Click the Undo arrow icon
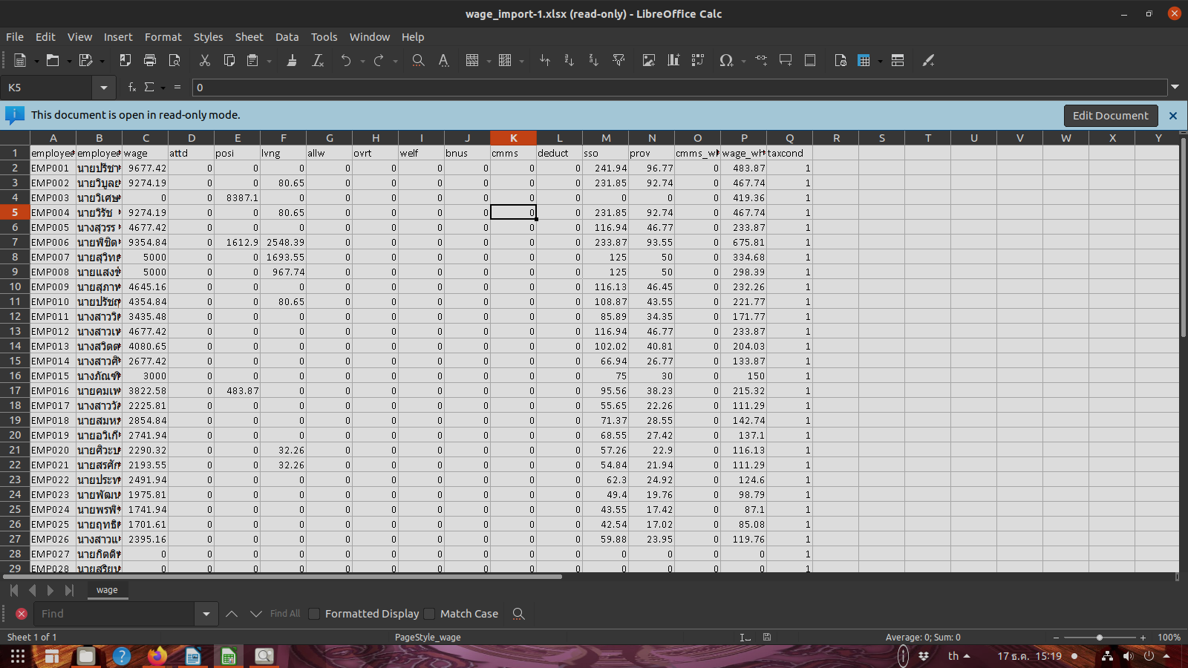Image resolution: width=1188 pixels, height=668 pixels. pyautogui.click(x=346, y=61)
